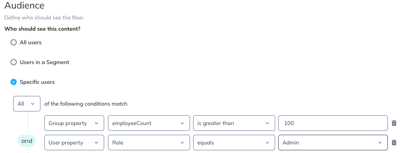The height and width of the screenshot is (153, 403).
Task: Select the Specific users radio button
Action: click(14, 82)
